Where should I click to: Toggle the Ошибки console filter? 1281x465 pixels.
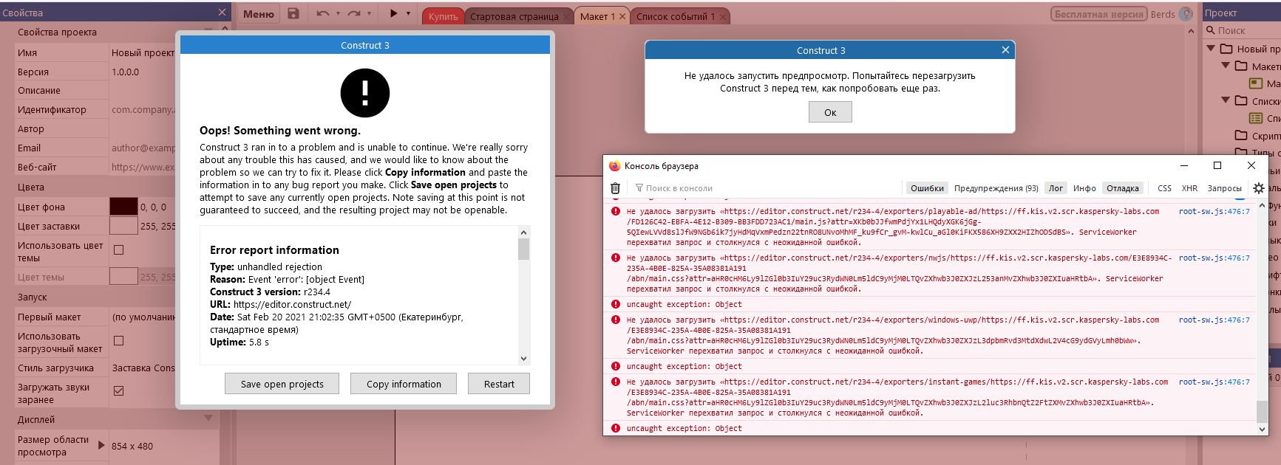coord(927,188)
